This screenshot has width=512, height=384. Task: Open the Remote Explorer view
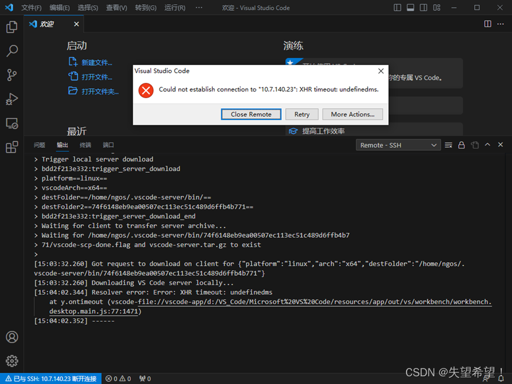12,123
